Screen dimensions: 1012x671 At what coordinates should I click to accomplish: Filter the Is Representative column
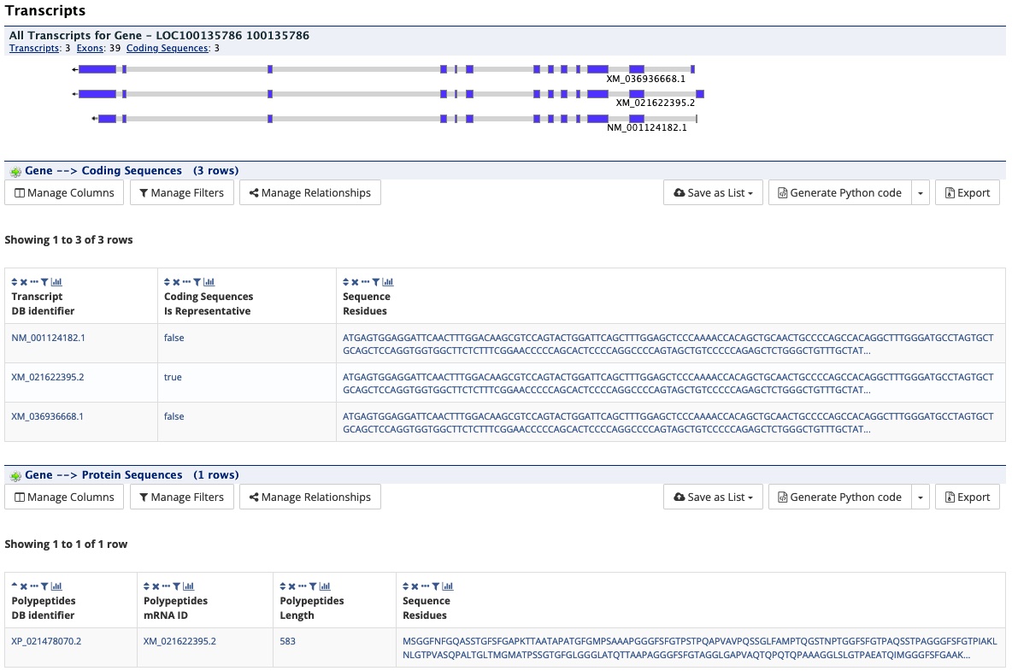tap(197, 282)
